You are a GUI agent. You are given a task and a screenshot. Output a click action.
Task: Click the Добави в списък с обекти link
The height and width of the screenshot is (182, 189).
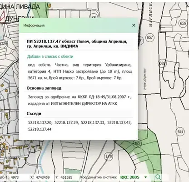(x=50, y=56)
